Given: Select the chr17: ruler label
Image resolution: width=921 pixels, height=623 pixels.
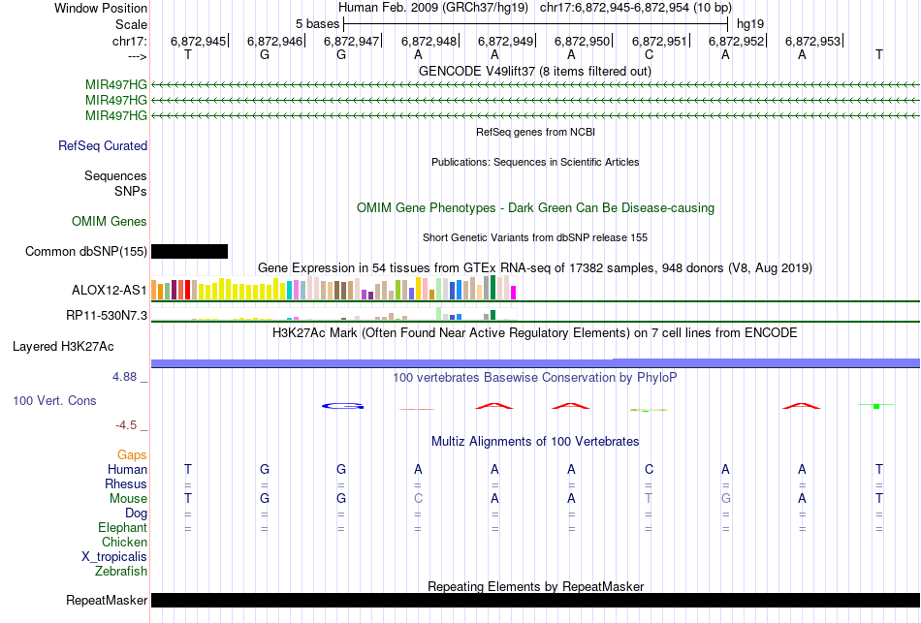Looking at the screenshot, I should pyautogui.click(x=129, y=41).
